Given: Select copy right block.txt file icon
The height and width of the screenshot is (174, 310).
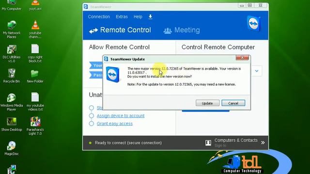Looking at the screenshot, I should coord(35,54).
